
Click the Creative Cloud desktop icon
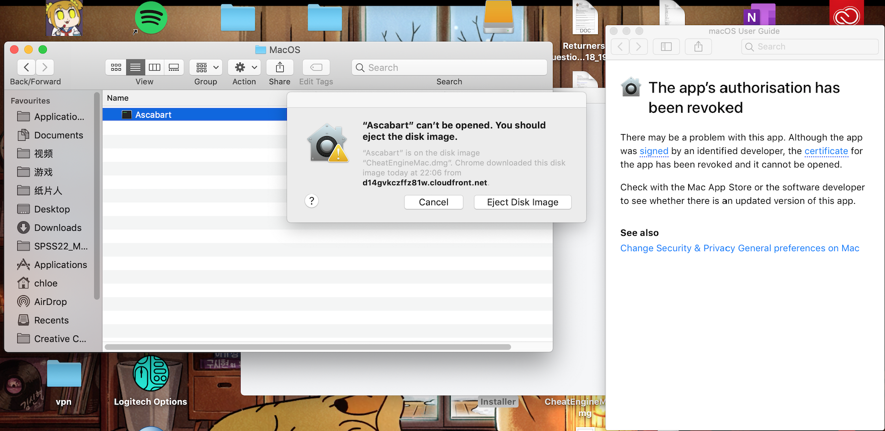[846, 14]
